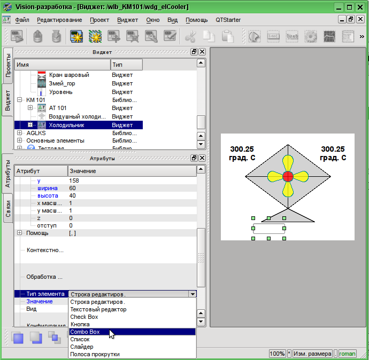This screenshot has width=369, height=360.
Task: Click the load from database icon
Action: [37, 37]
